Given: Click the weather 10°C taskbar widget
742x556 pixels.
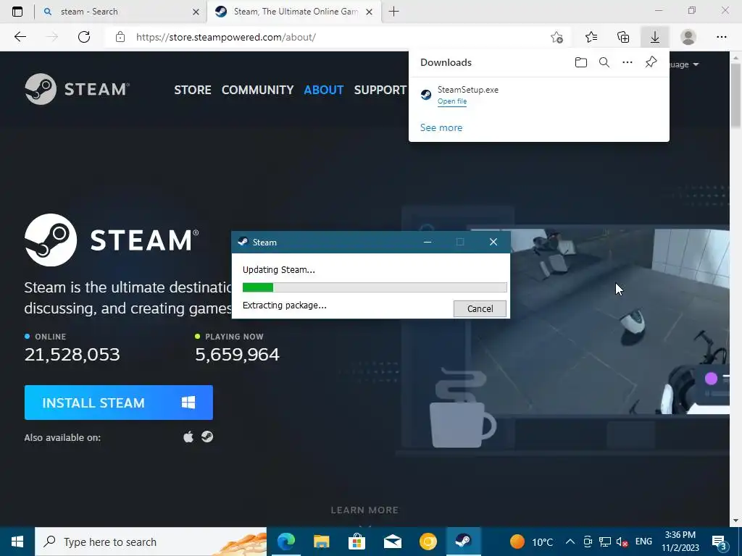Looking at the screenshot, I should (531, 542).
